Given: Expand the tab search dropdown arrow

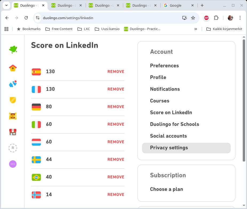Looking at the screenshot, I should click(x=6, y=5).
